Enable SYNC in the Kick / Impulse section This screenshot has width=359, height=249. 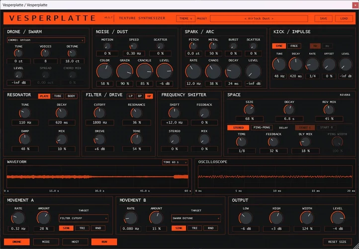(x=279, y=46)
